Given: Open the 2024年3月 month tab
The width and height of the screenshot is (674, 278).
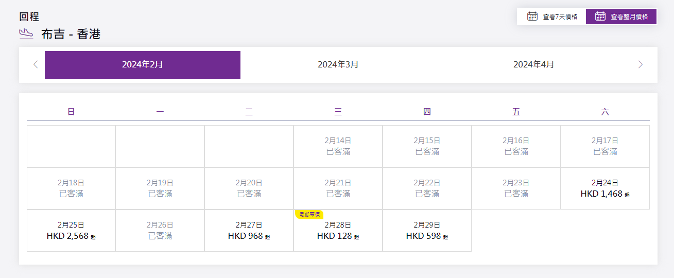Looking at the screenshot, I should click(x=338, y=65).
